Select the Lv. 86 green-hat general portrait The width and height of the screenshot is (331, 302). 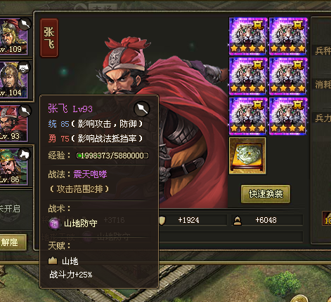pyautogui.click(x=13, y=167)
